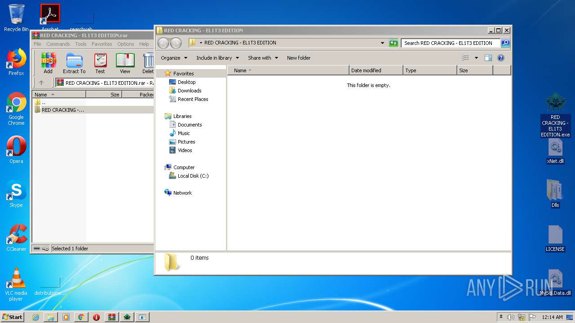Click the New folder button

[x=299, y=57]
